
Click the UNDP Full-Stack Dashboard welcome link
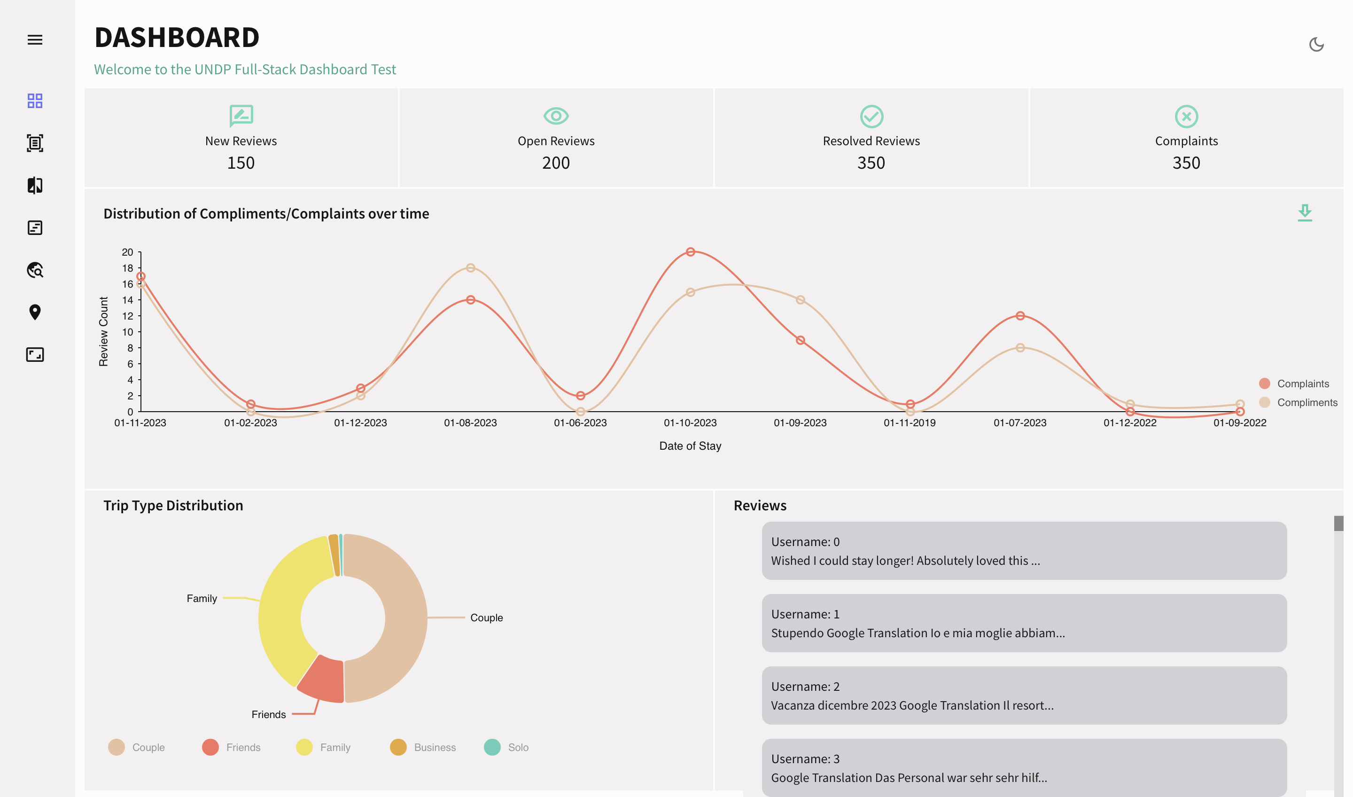[245, 69]
